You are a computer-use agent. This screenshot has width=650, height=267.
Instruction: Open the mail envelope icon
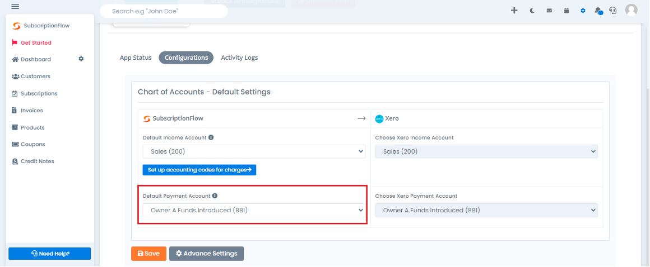549,11
